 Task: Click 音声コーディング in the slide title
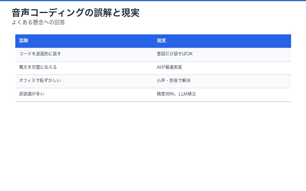click(x=48, y=13)
